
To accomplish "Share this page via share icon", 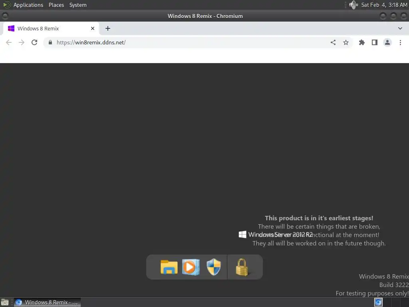I will click(333, 42).
